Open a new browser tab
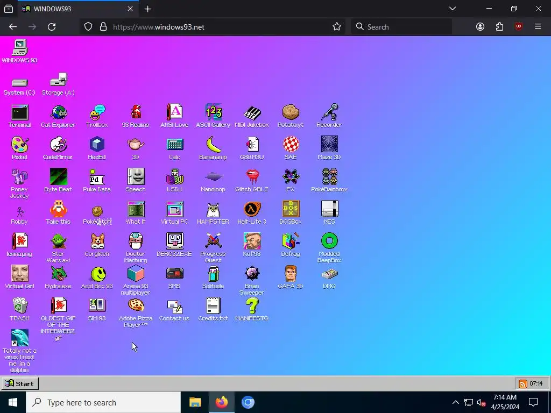 [147, 9]
